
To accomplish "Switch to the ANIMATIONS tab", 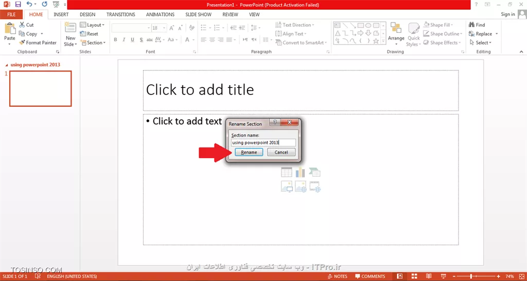I will coord(160,14).
